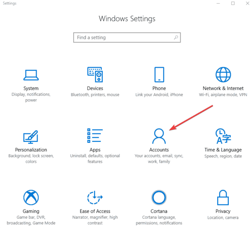Select the Network & Internet label
Screen dimensions: 252x228
[x=223, y=88]
